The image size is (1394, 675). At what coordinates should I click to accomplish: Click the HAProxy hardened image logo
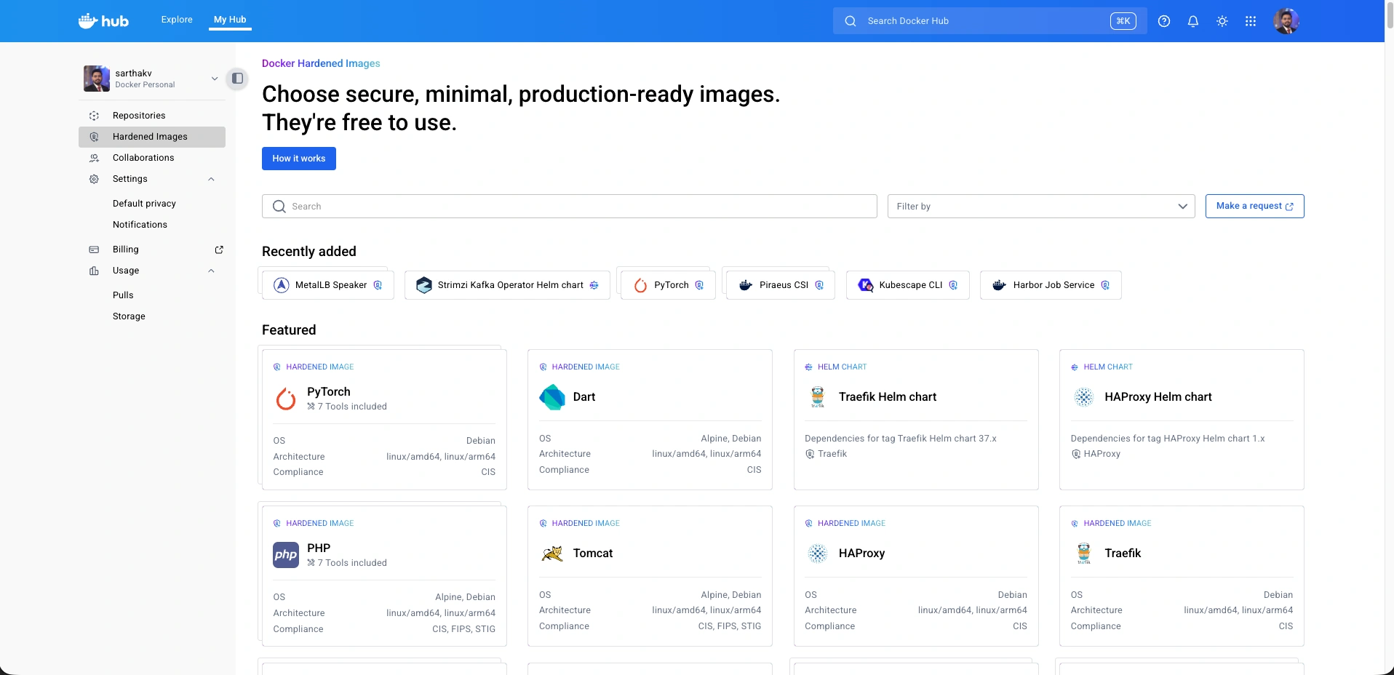coord(818,554)
